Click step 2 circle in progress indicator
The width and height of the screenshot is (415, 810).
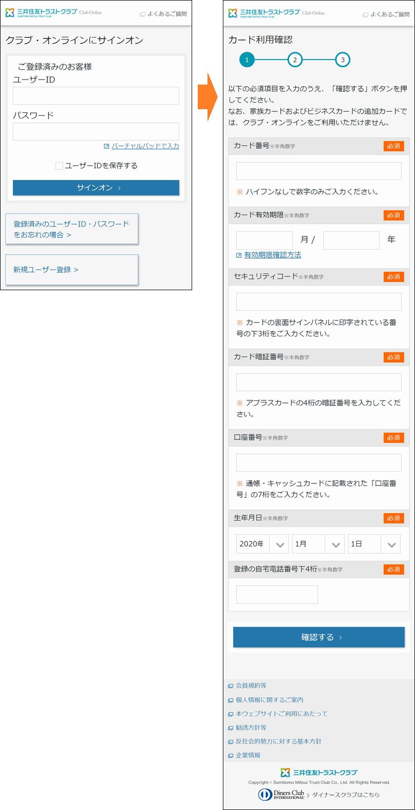tap(295, 60)
